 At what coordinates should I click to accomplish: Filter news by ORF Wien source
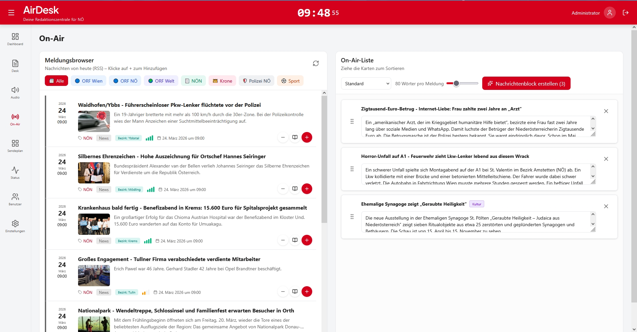pos(89,81)
